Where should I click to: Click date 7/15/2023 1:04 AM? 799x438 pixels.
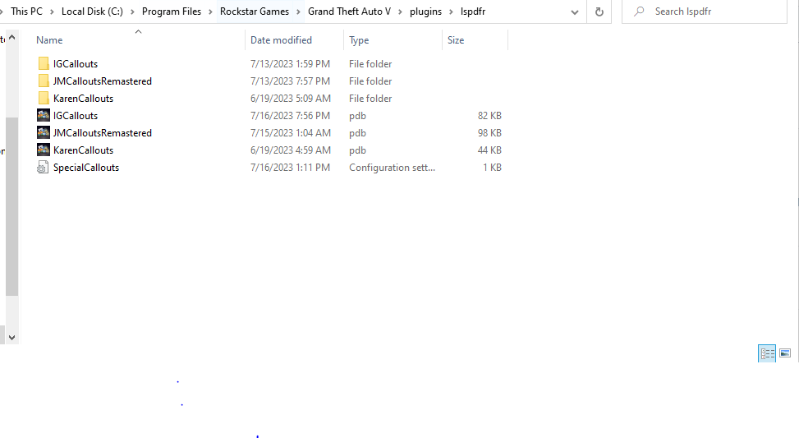click(x=290, y=133)
